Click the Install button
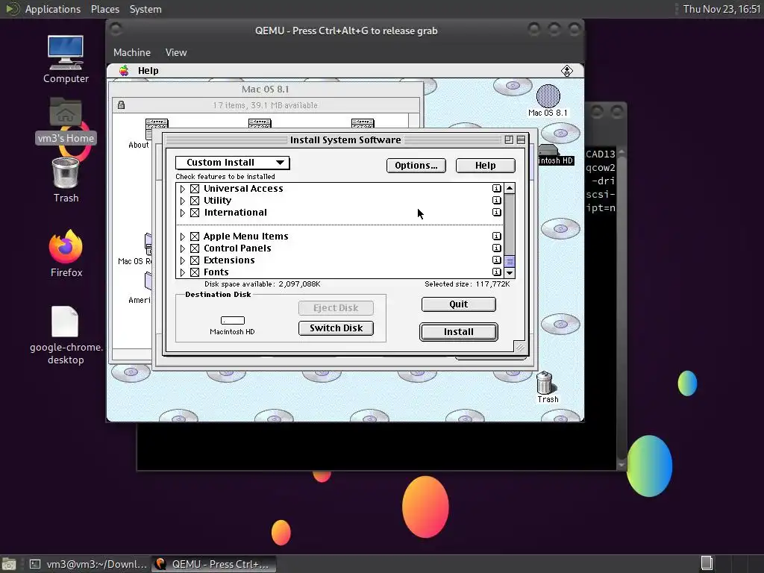The image size is (764, 573). pos(459,332)
